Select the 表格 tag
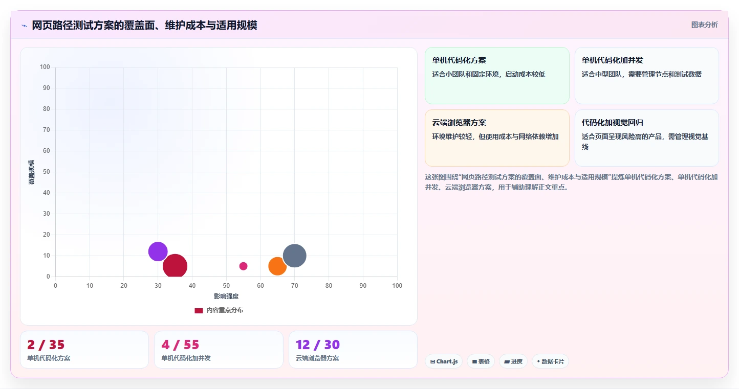The height and width of the screenshot is (389, 739). [x=481, y=361]
